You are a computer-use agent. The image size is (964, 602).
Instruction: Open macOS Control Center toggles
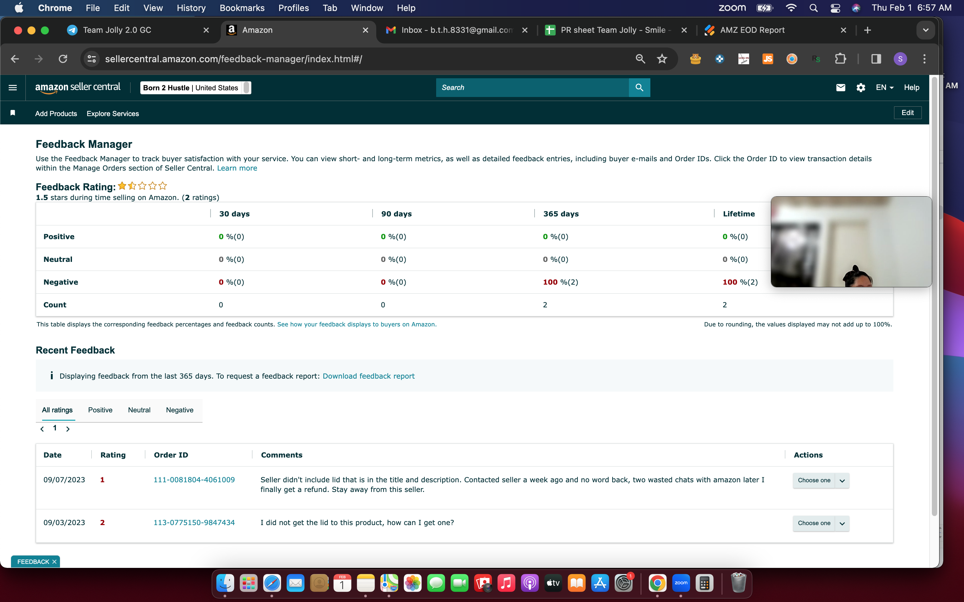(x=835, y=8)
